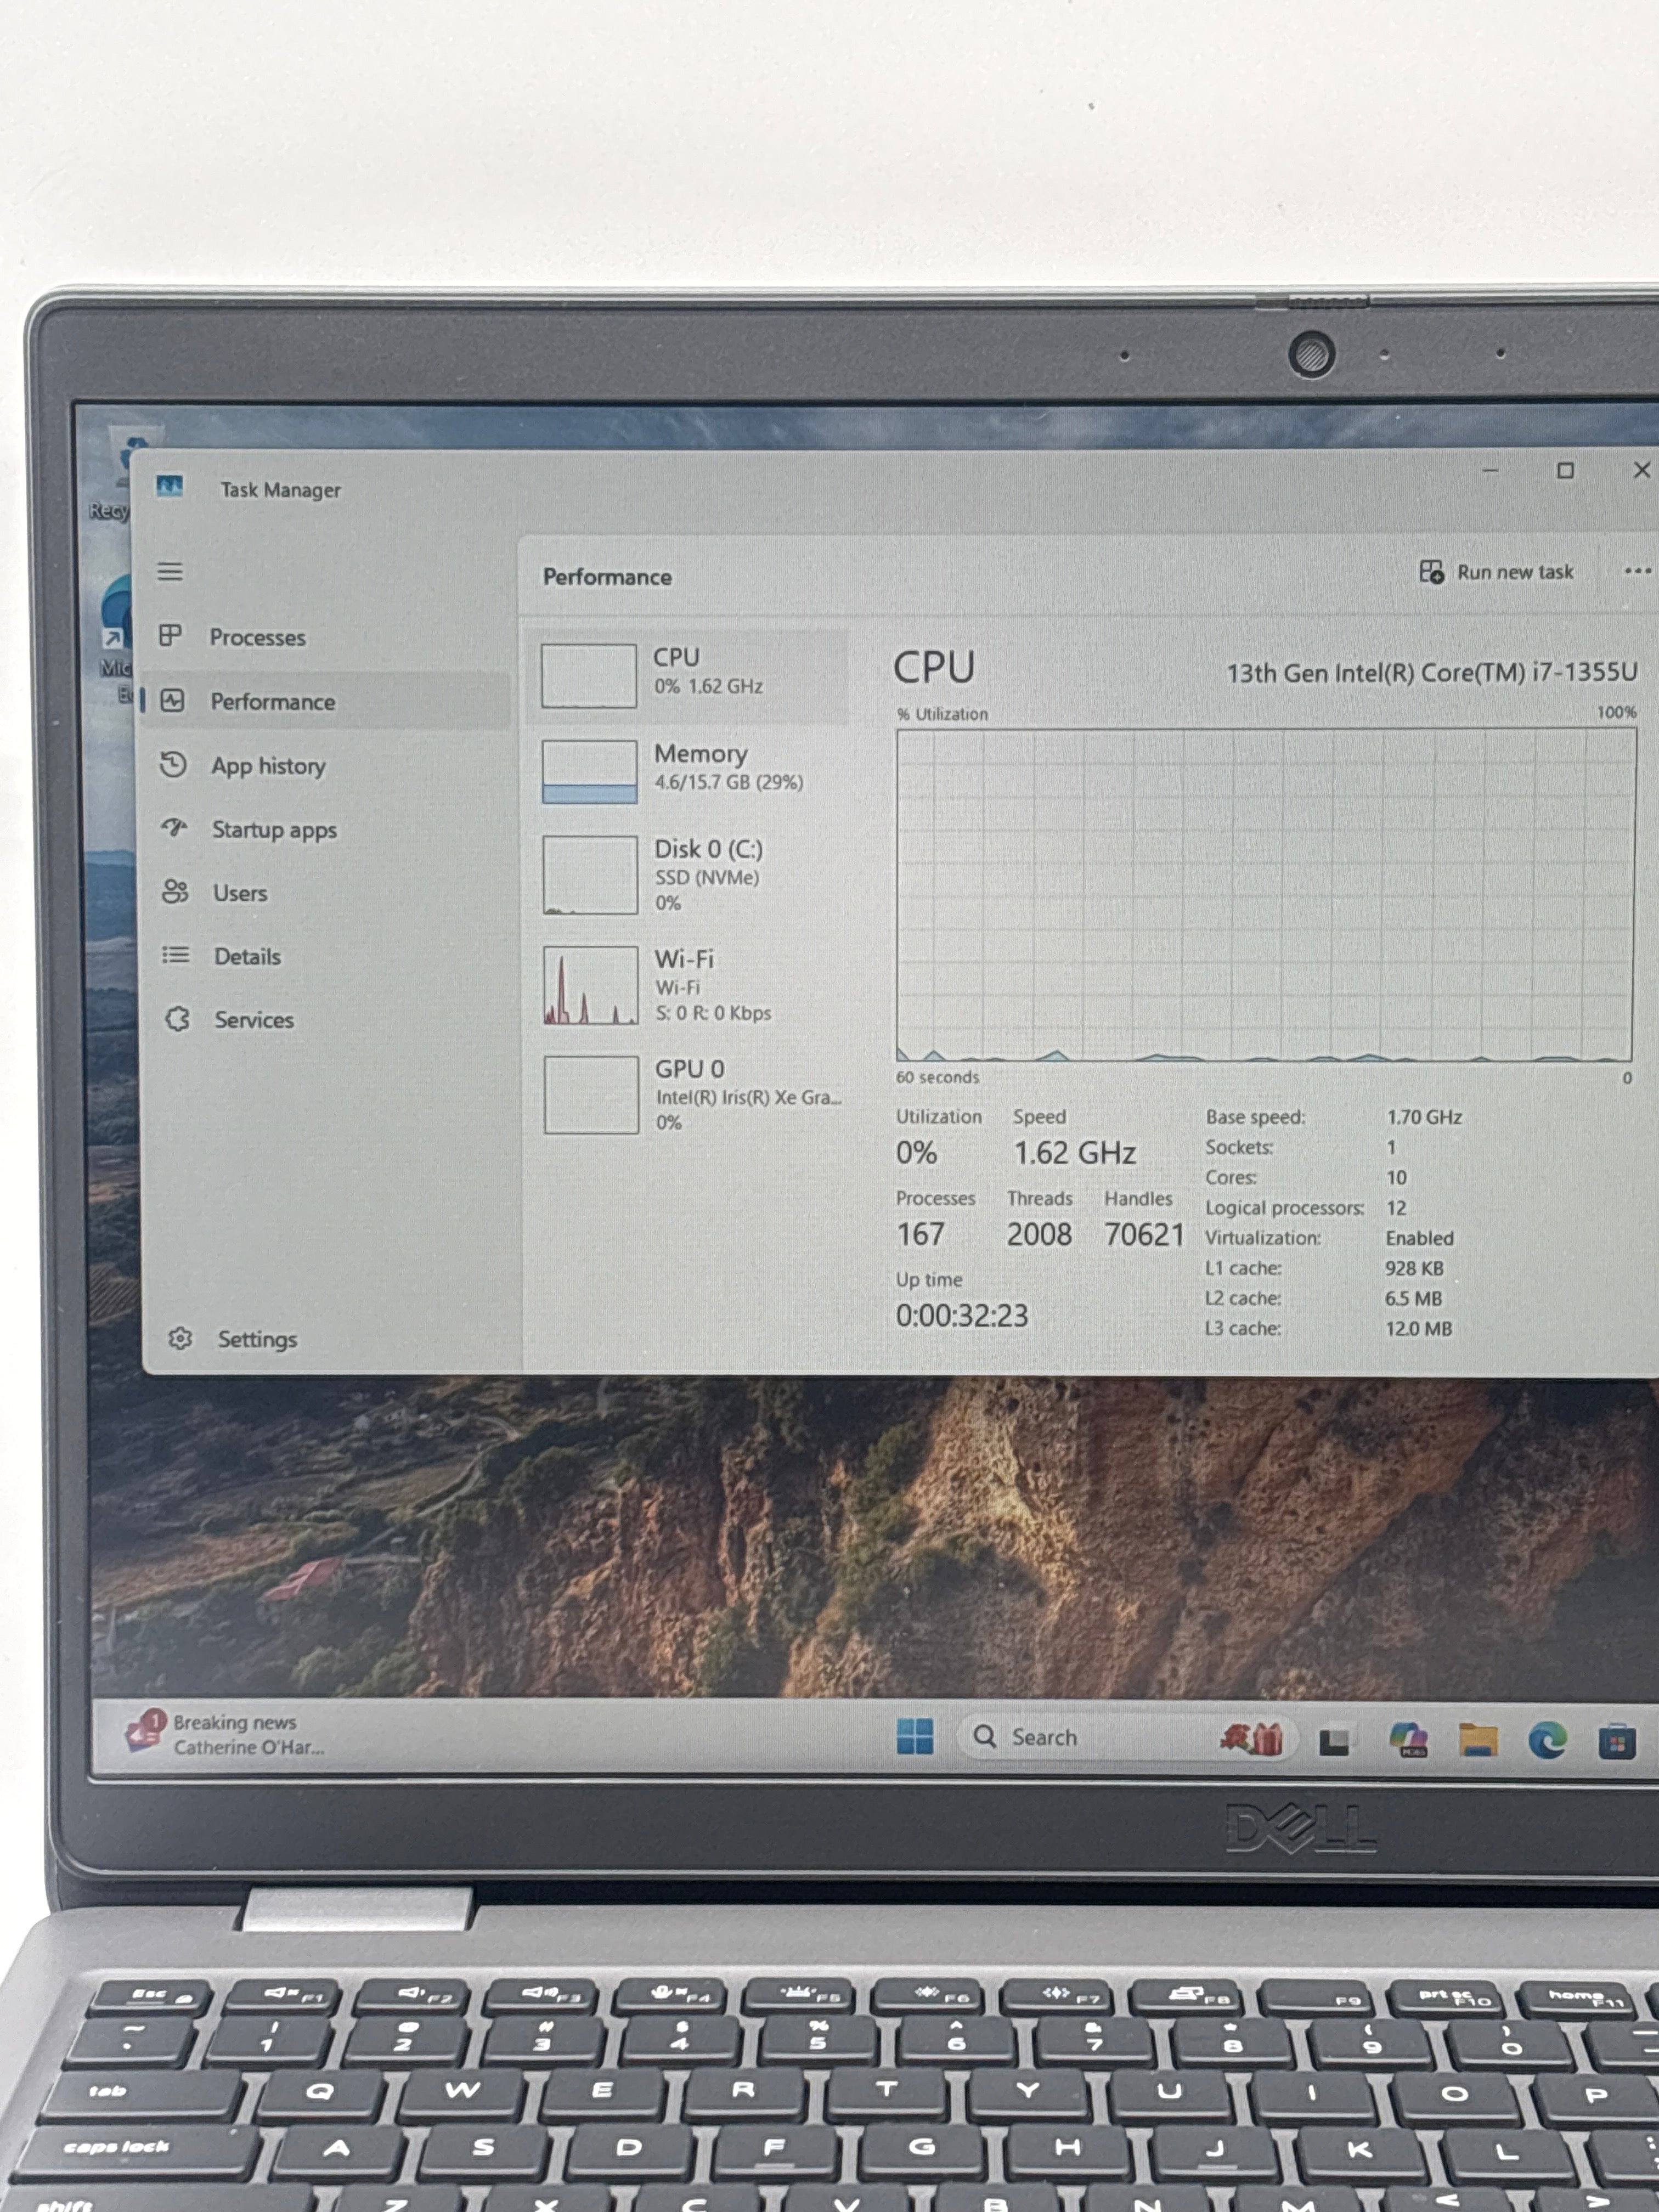Click the 13th Gen Intel Core i7-1355U label
The width and height of the screenshot is (1659, 2212).
(x=1431, y=673)
